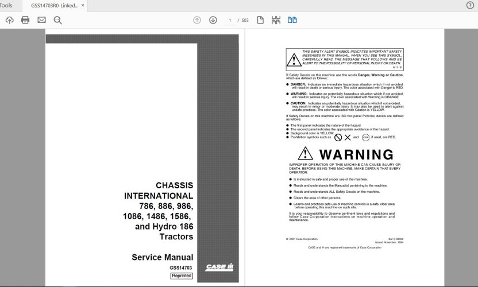Click the 'DANGER:' definition bullet
Image resolution: width=478 pixels, height=287 pixels.
click(x=345, y=86)
